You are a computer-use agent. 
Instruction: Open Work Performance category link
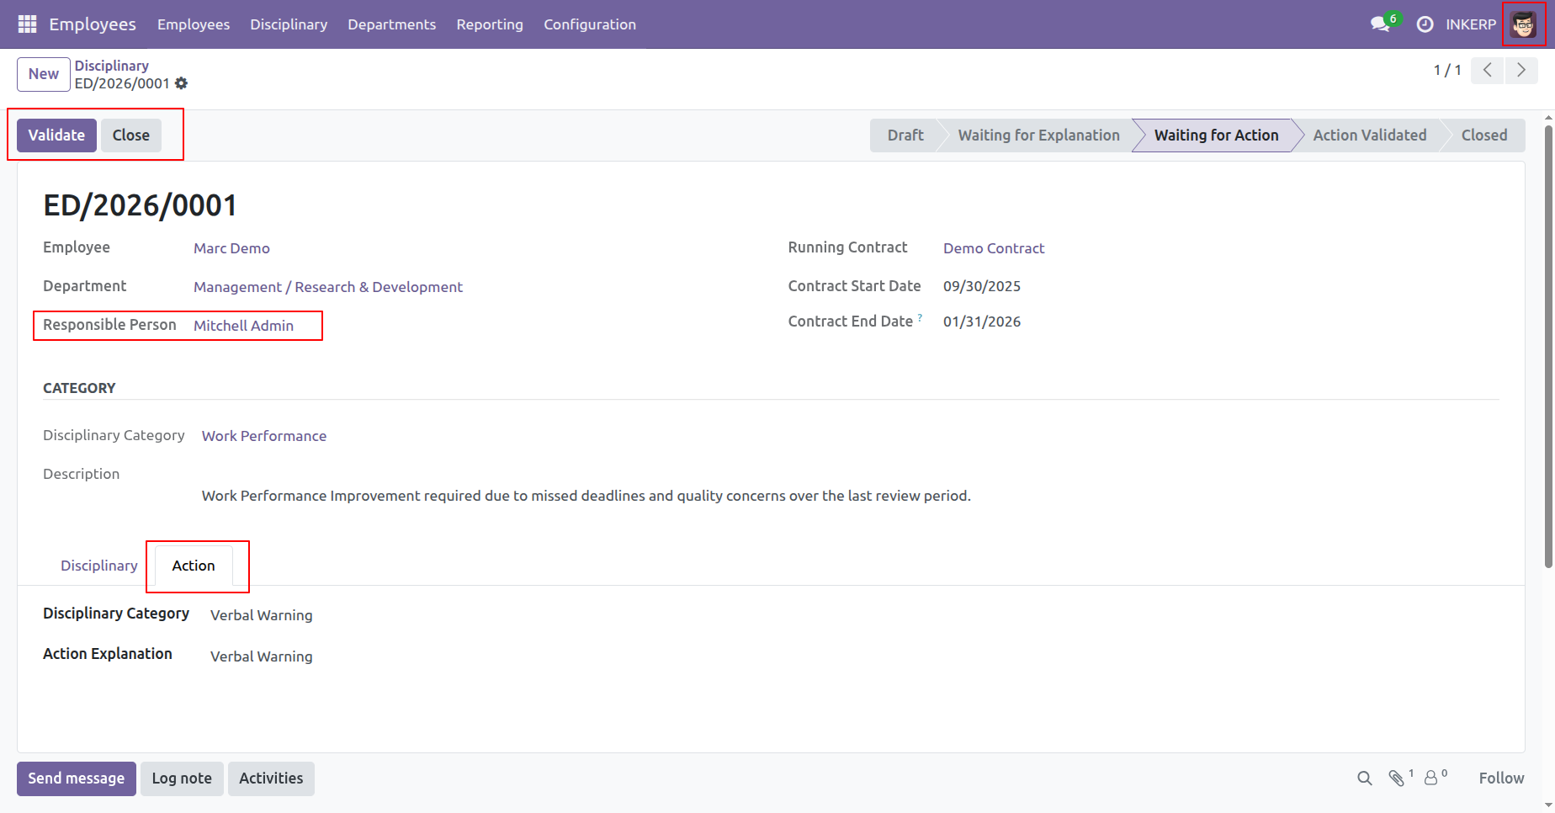(x=264, y=436)
